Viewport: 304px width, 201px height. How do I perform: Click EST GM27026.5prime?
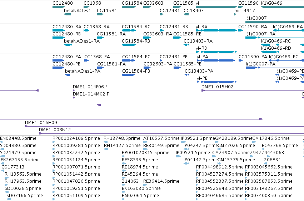(x=219, y=149)
